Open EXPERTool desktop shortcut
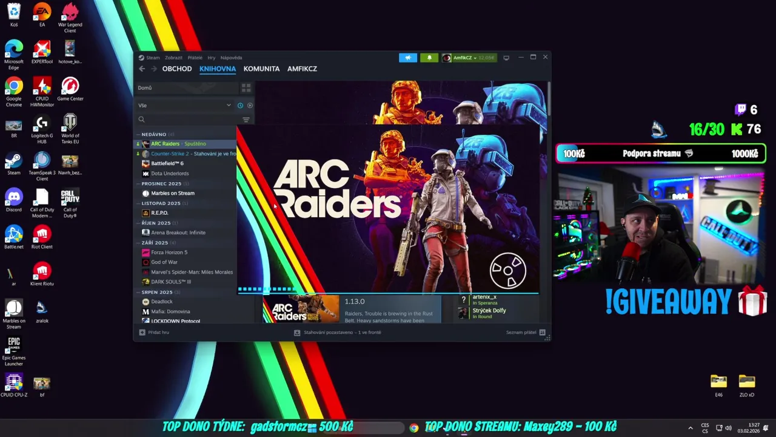 pyautogui.click(x=42, y=52)
